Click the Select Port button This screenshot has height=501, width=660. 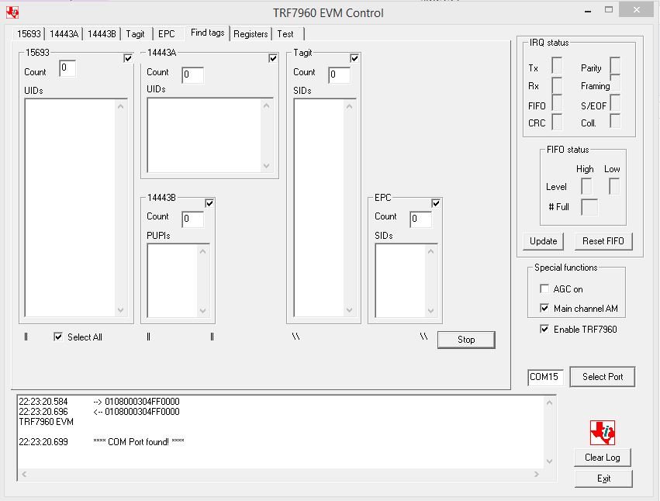coord(603,377)
